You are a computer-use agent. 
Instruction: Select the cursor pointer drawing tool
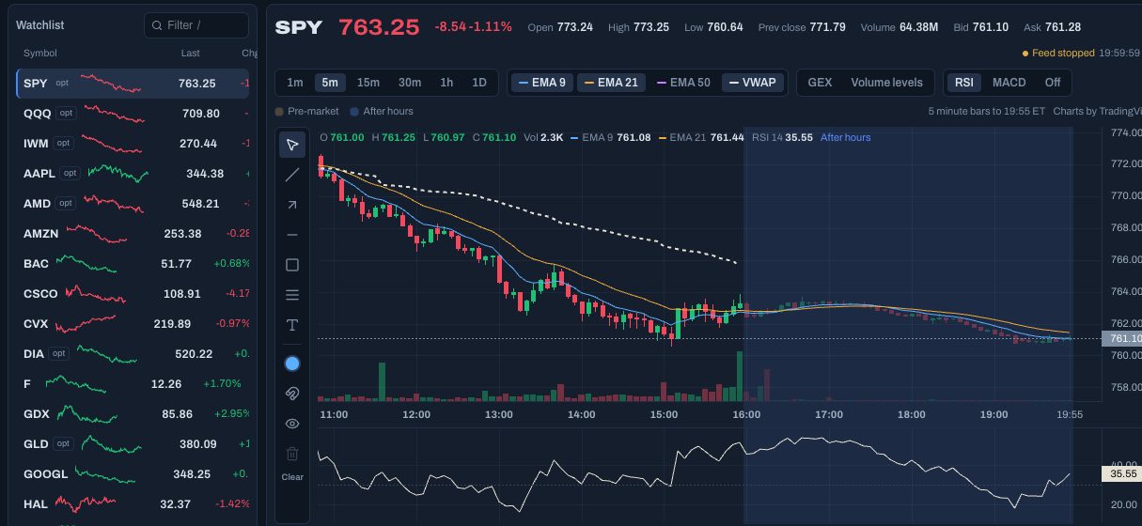[x=292, y=145]
